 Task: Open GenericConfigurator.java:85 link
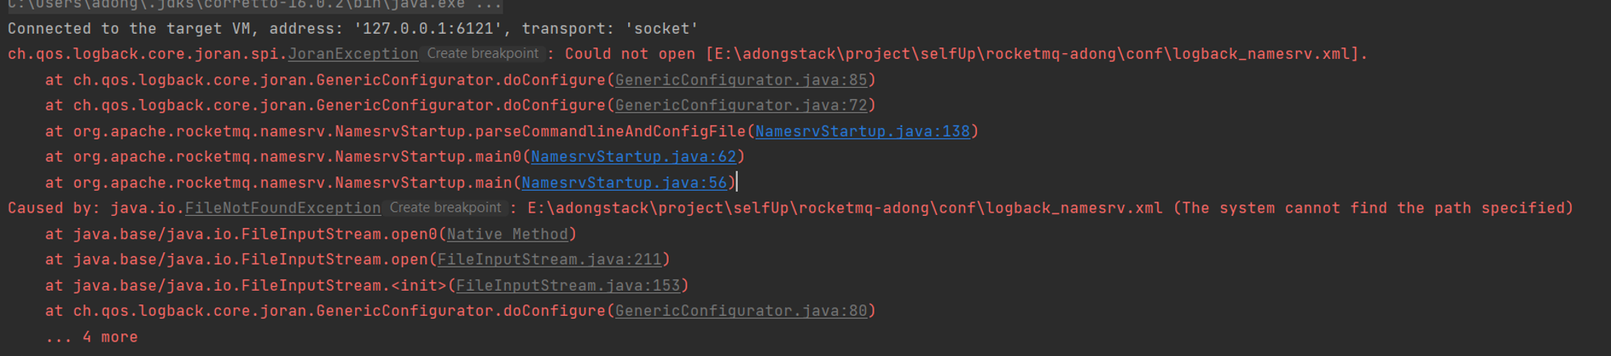pyautogui.click(x=741, y=80)
